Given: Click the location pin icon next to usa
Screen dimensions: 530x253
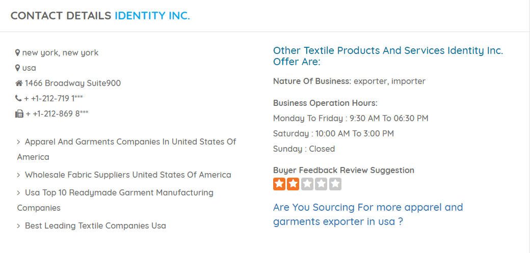Looking at the screenshot, I should point(18,68).
